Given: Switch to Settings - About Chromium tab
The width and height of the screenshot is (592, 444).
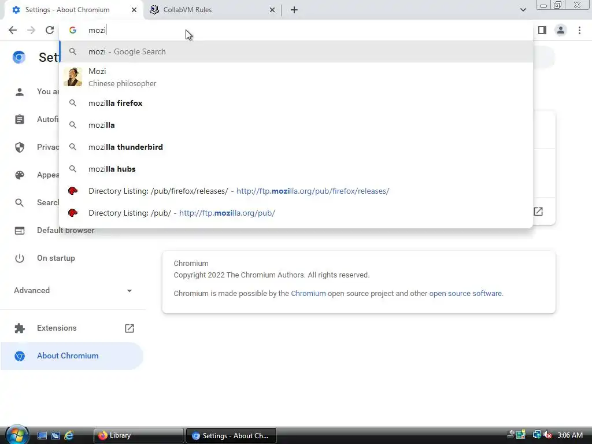Looking at the screenshot, I should [74, 10].
